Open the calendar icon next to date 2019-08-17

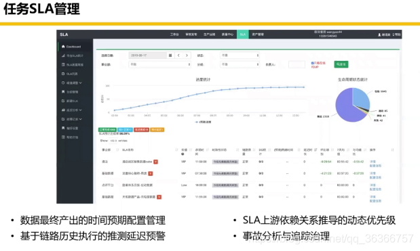pyautogui.click(x=170, y=55)
